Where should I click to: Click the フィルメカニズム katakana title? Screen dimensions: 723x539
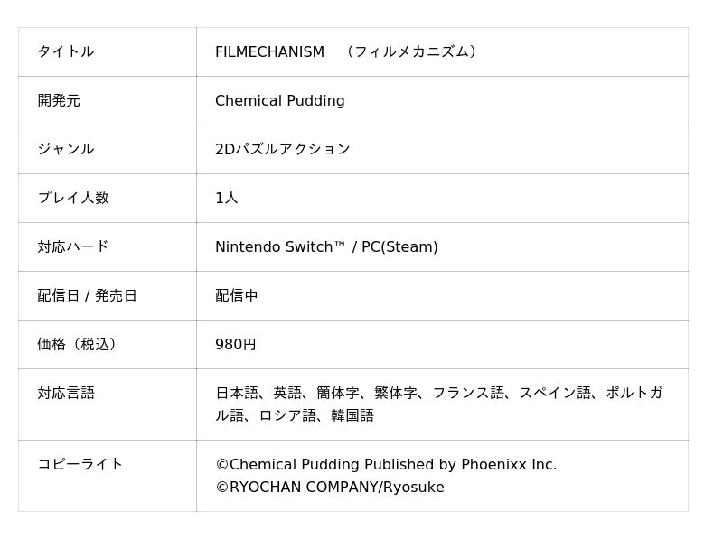(411, 51)
